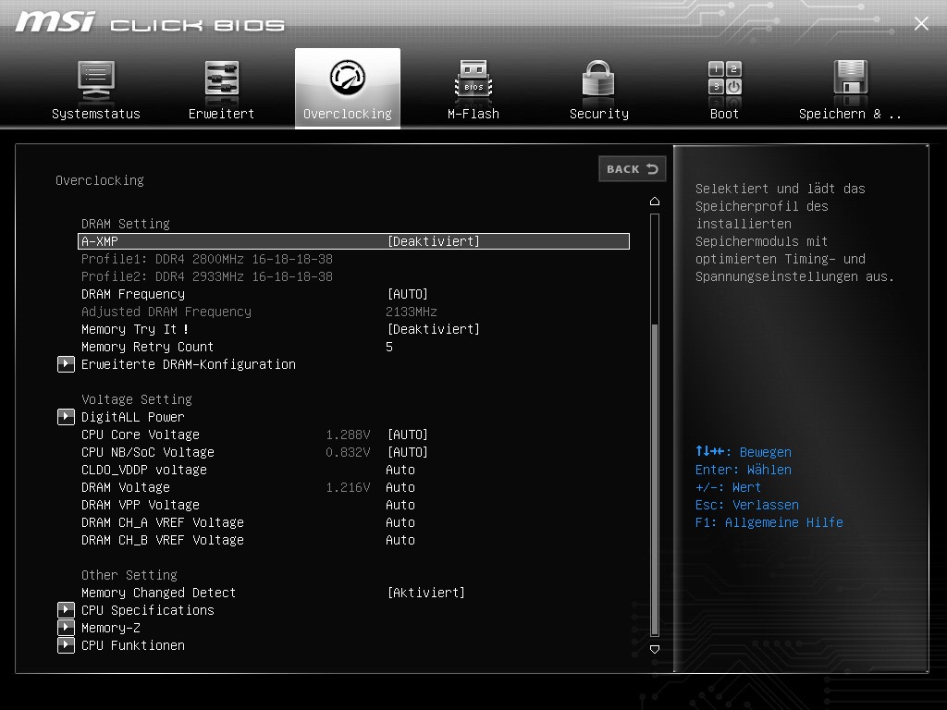Click the BACK button

[x=632, y=169]
